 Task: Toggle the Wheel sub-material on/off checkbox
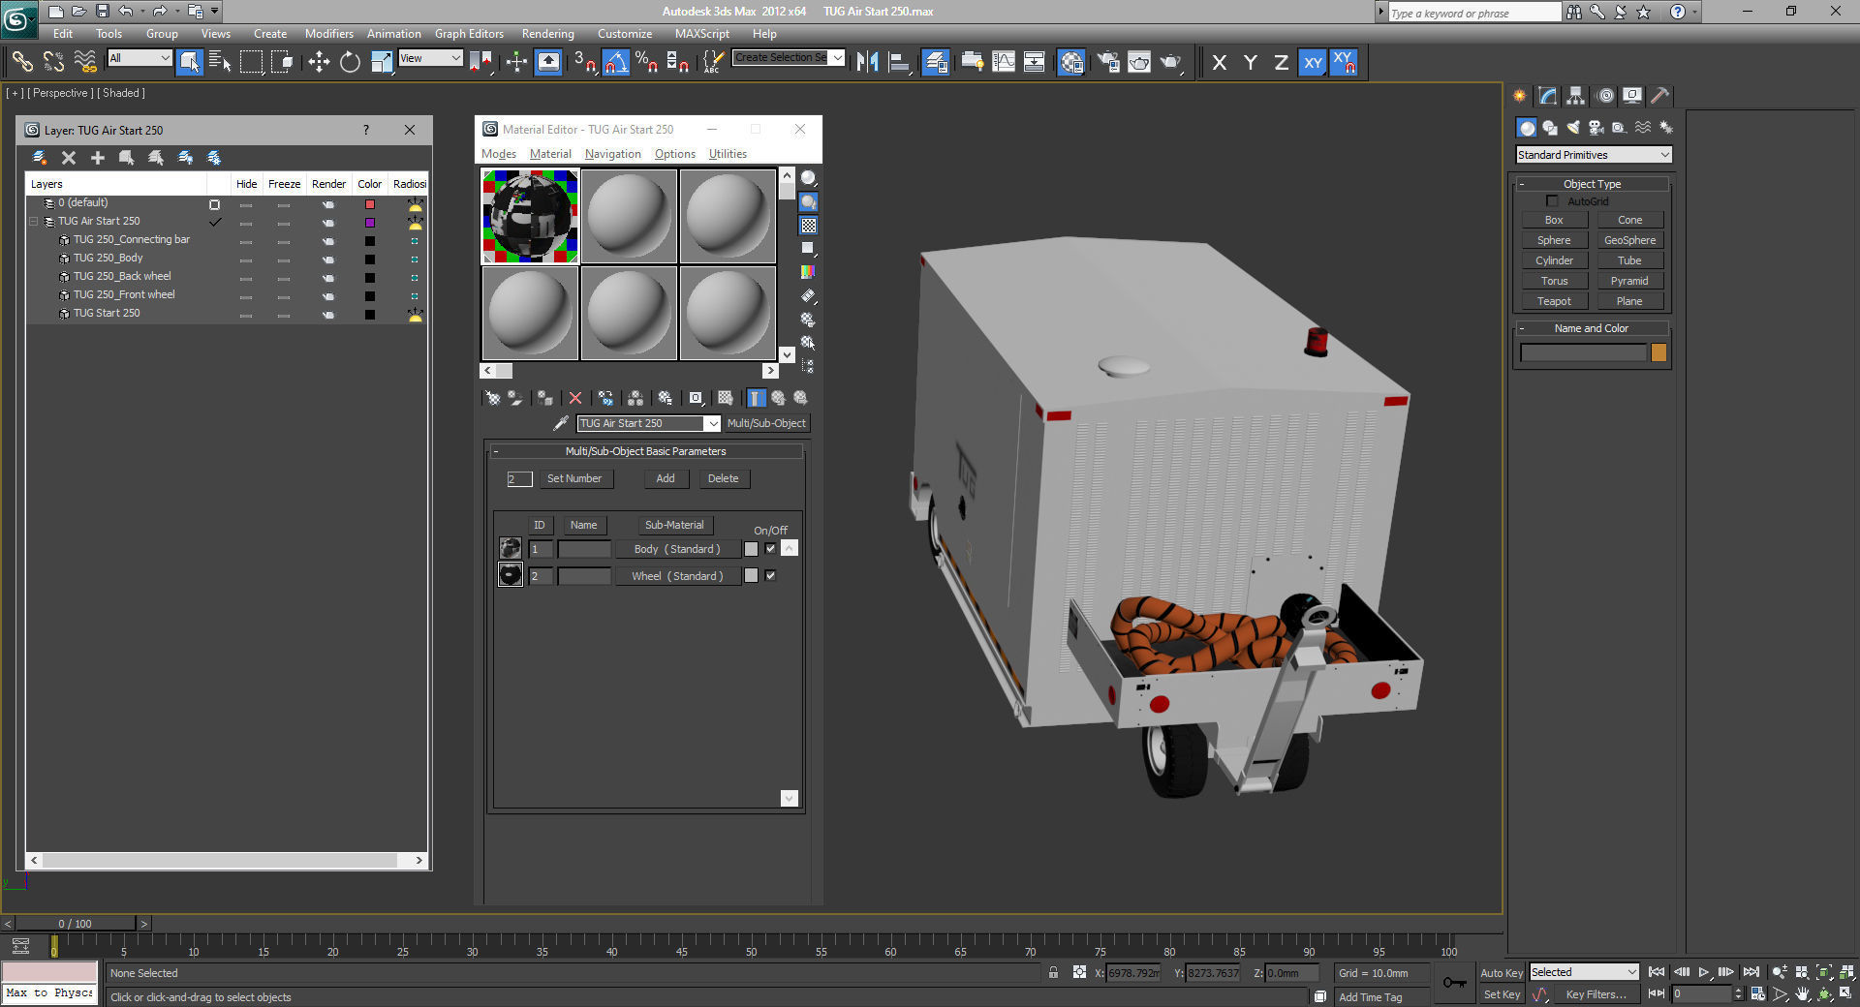[x=770, y=575]
